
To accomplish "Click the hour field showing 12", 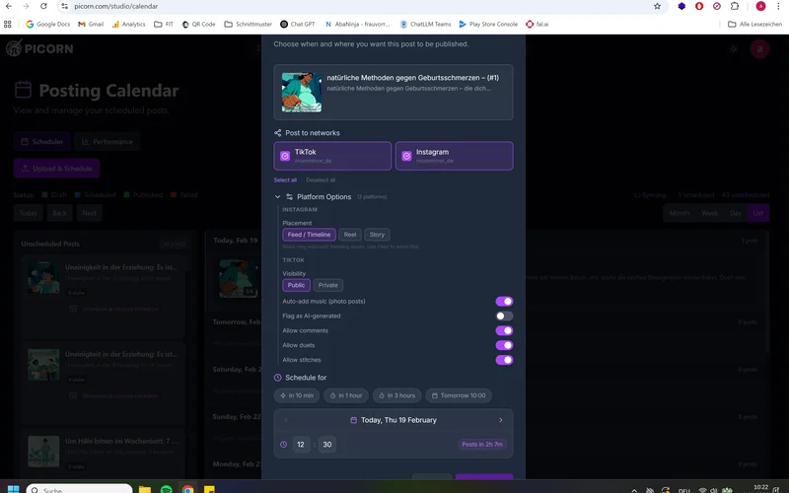I will 301,445.
